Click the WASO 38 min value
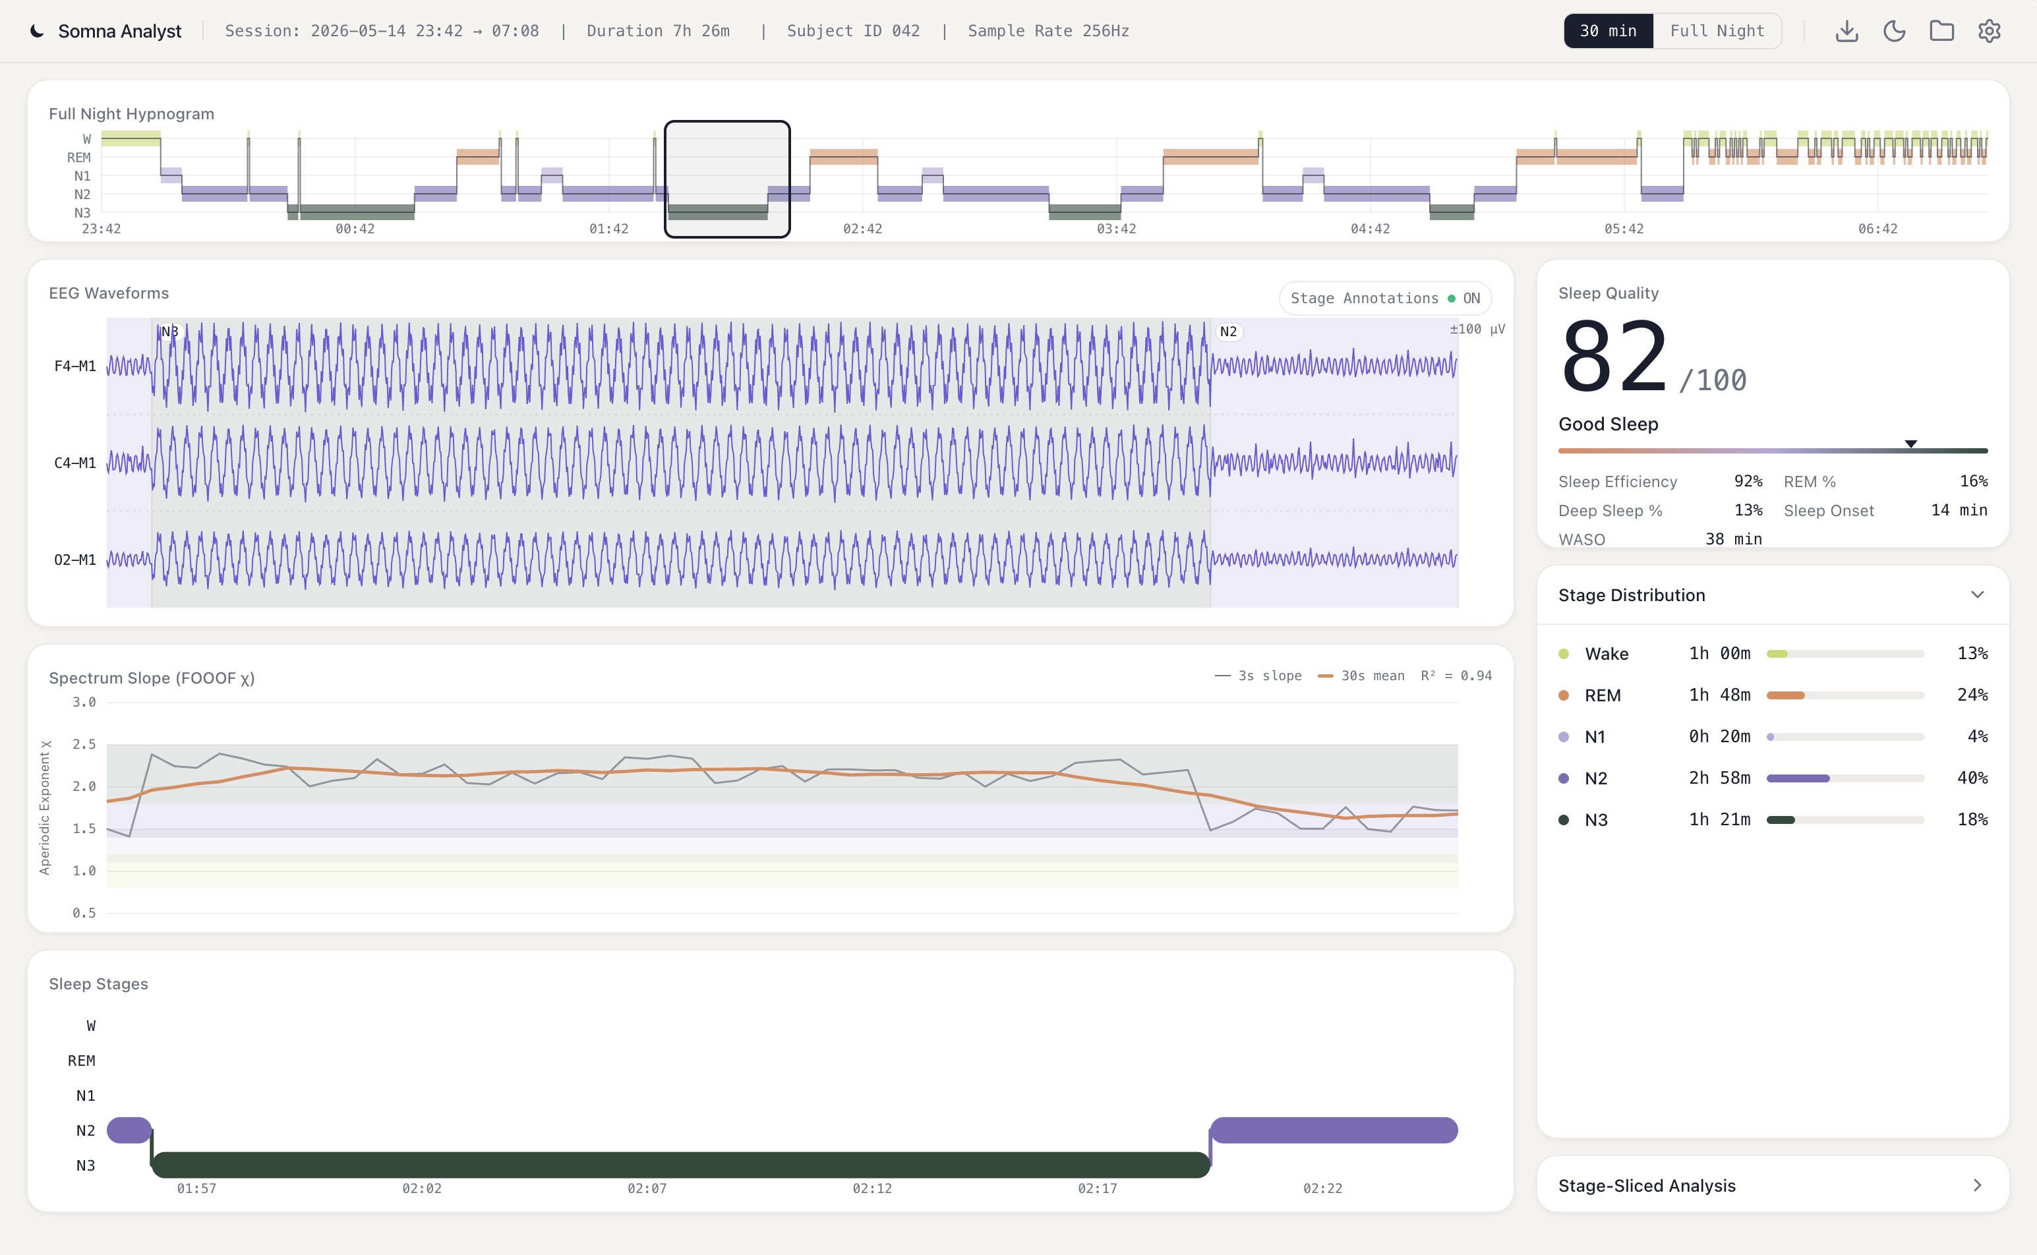Screen dimensions: 2037x1255 click(x=1733, y=539)
